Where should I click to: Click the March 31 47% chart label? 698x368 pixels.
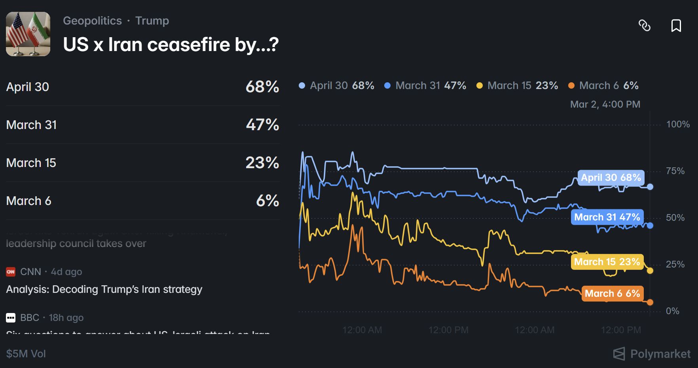607,217
